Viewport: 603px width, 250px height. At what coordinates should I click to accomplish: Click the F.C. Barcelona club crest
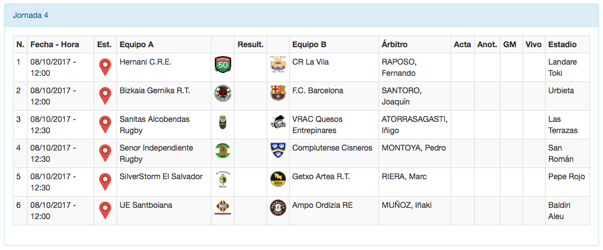278,93
